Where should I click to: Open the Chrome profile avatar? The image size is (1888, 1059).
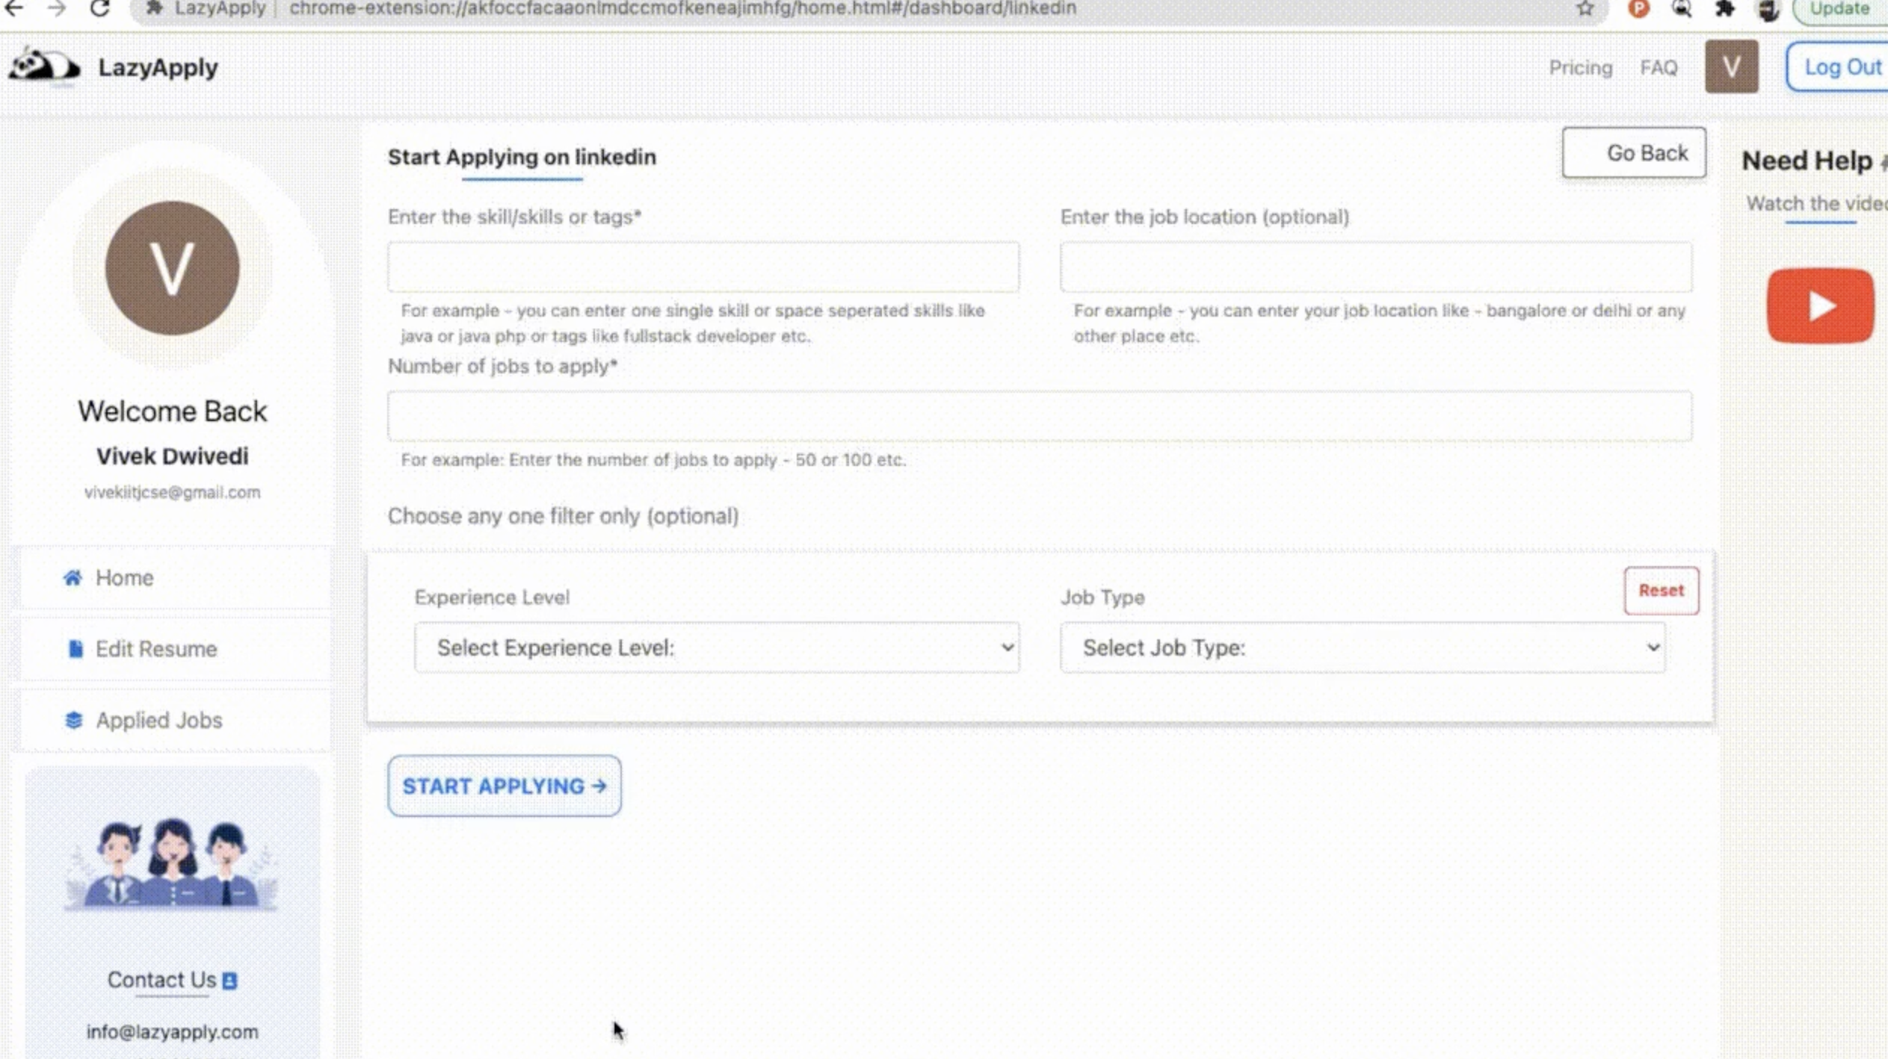tap(1768, 9)
